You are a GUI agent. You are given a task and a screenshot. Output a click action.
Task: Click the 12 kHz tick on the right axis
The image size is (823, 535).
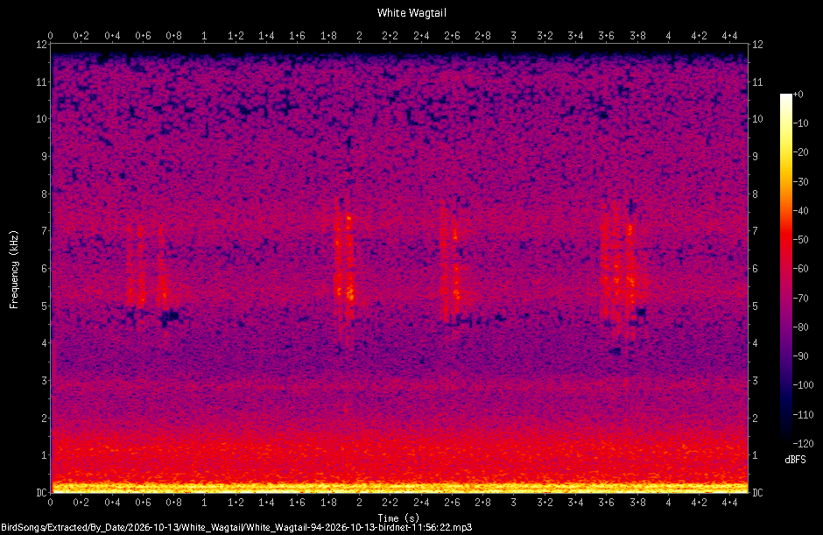point(757,44)
